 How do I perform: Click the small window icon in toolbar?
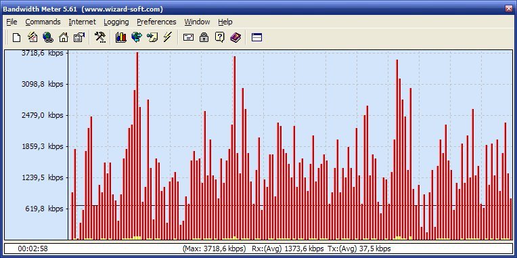256,37
